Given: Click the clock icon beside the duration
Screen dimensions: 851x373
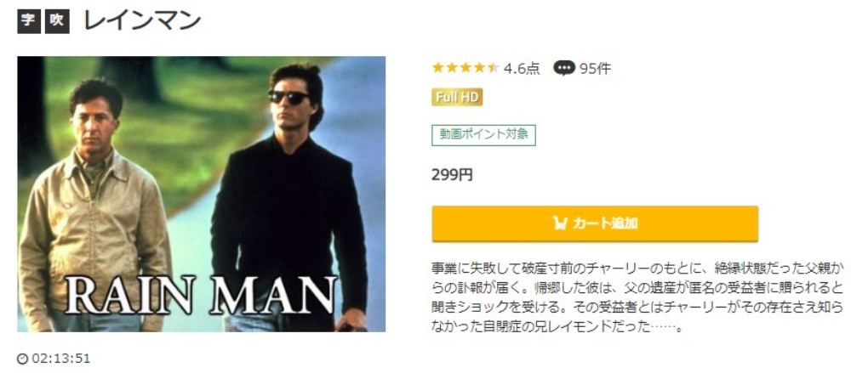Looking at the screenshot, I should [22, 359].
